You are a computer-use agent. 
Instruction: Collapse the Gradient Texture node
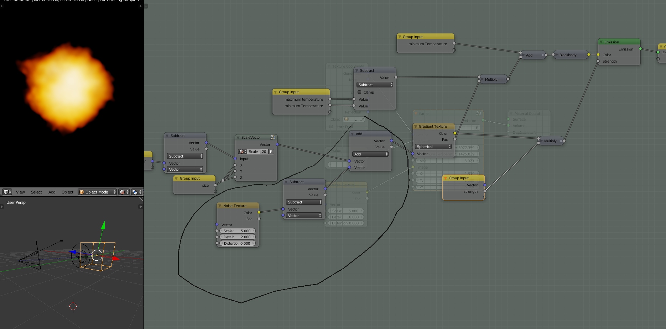tap(416, 126)
